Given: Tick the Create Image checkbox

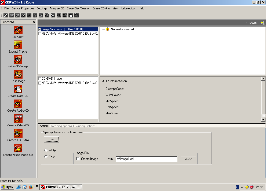Looking at the screenshot, I should 78,159.
